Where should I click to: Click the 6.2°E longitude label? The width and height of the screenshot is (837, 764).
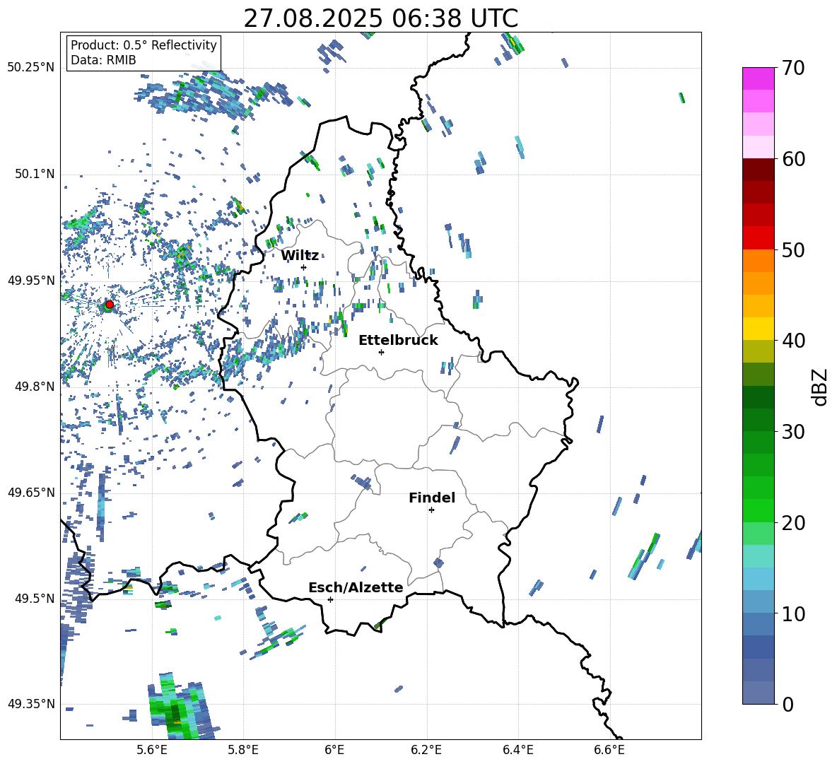coord(426,750)
